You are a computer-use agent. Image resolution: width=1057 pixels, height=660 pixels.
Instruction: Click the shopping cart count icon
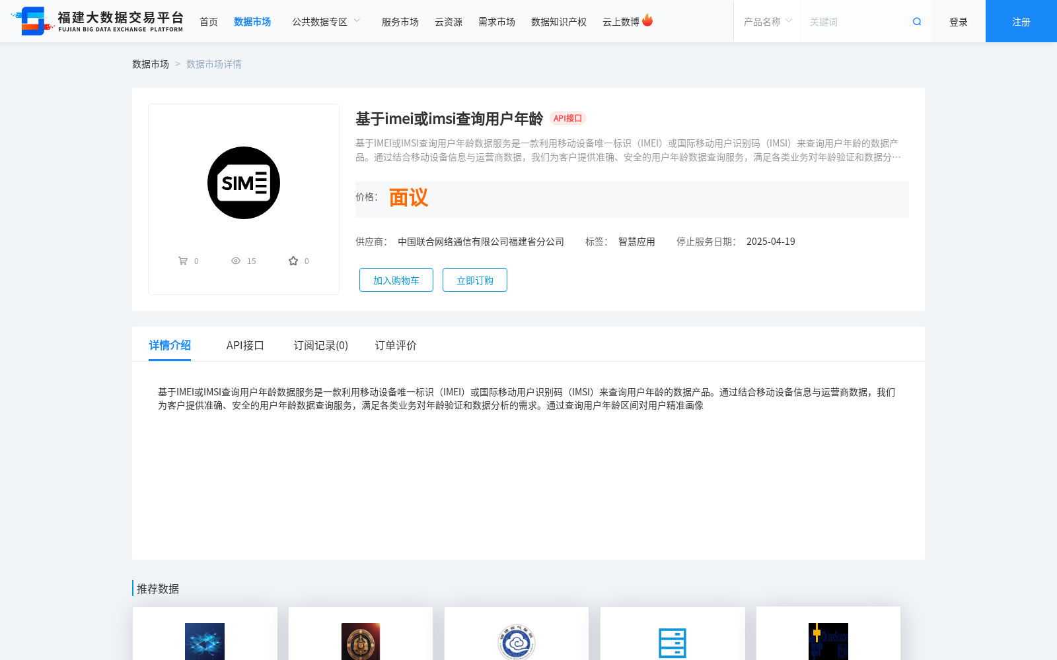click(183, 261)
